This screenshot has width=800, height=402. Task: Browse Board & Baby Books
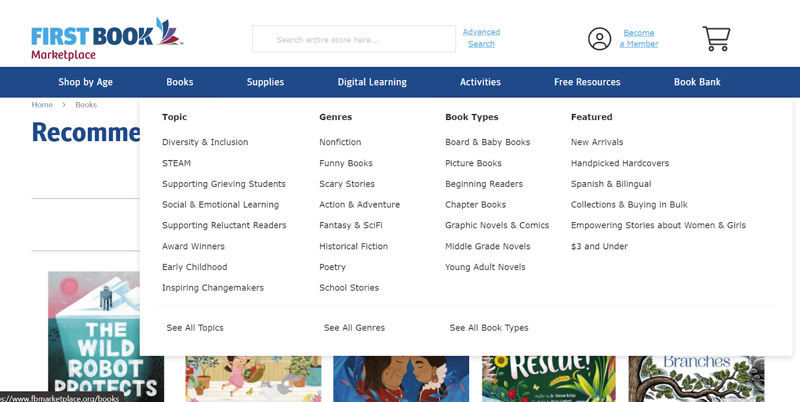point(487,142)
